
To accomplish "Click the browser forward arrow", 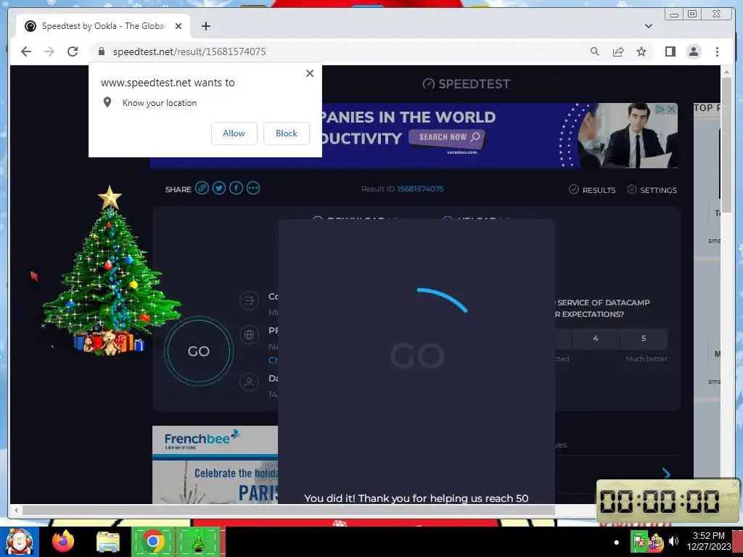I will [x=49, y=51].
